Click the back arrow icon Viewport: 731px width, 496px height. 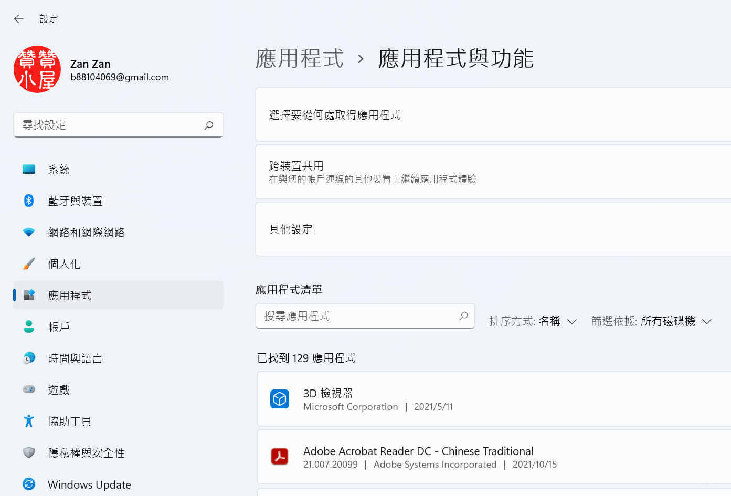pyautogui.click(x=19, y=19)
